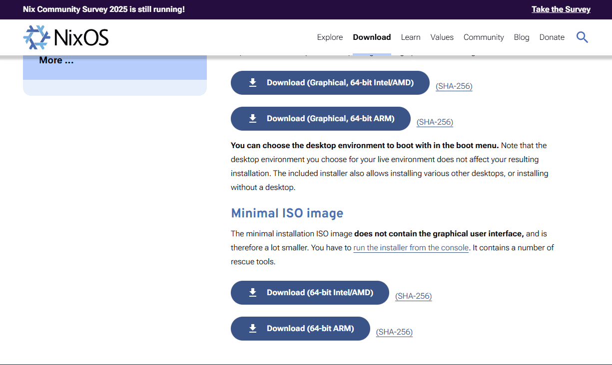The height and width of the screenshot is (365, 612).
Task: Open the Explore menu item
Action: (x=330, y=37)
